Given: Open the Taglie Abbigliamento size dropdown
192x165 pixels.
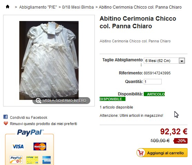Looking at the screenshot, I should coord(164,61).
